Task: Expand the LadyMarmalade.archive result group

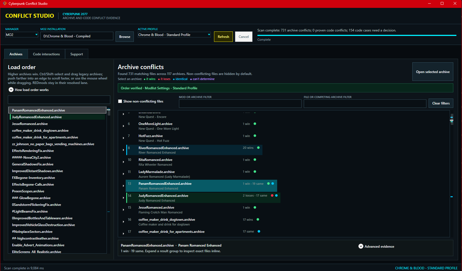Action: click(123, 174)
